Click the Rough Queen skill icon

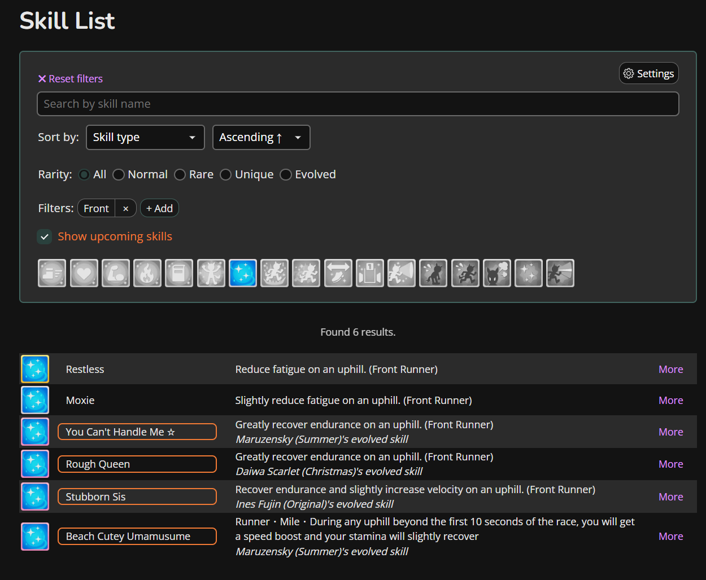tap(35, 464)
